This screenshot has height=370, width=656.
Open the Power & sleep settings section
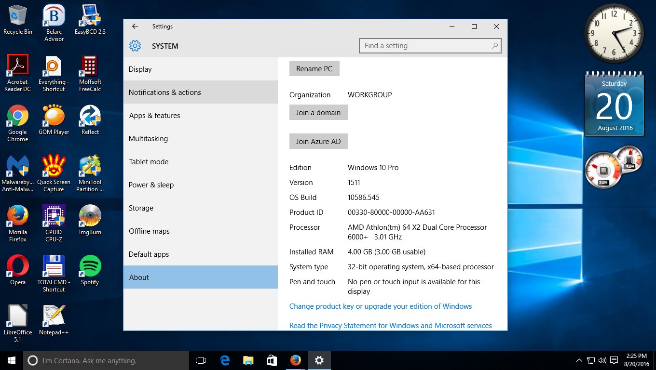151,185
